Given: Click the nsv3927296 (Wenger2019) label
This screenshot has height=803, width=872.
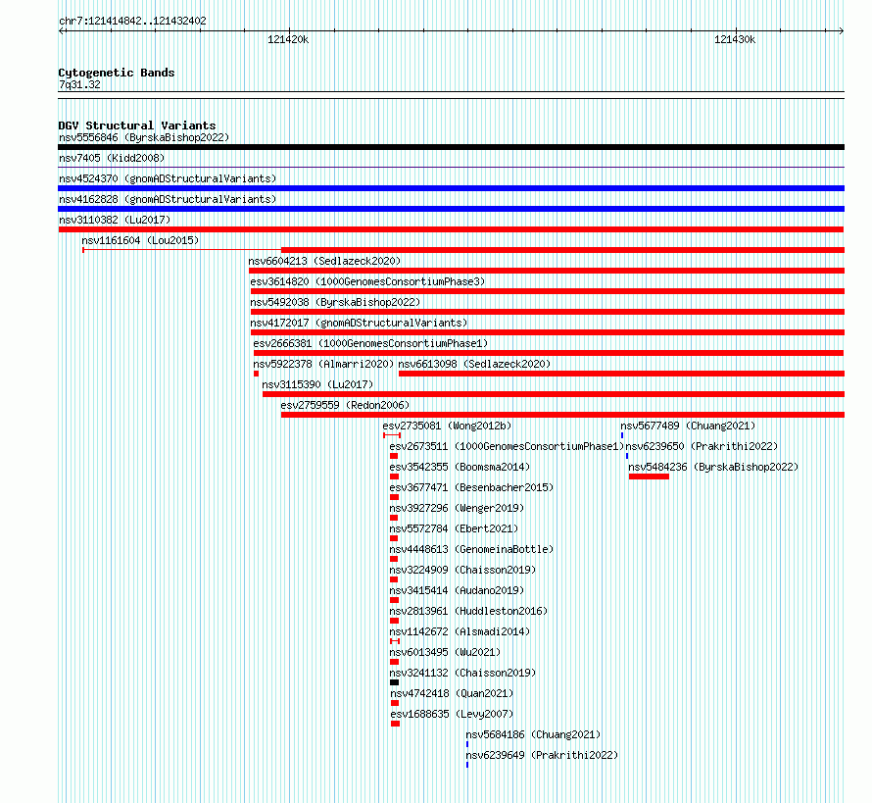Looking at the screenshot, I should [457, 508].
